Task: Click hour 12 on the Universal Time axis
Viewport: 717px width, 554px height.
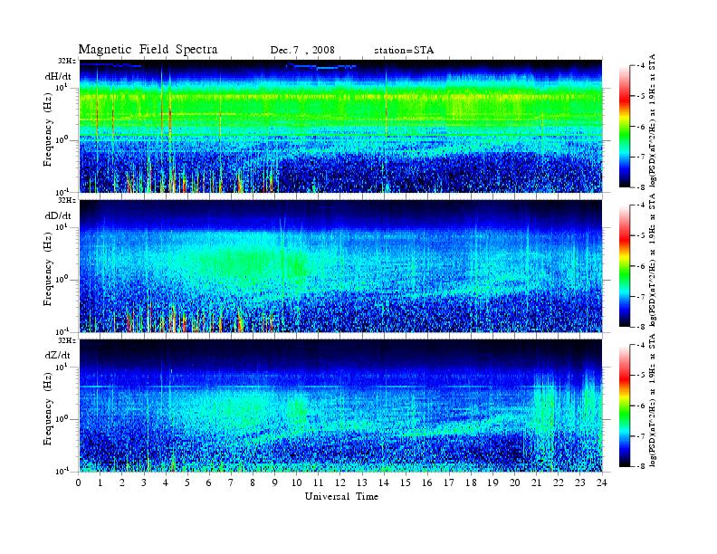Action: point(339,482)
